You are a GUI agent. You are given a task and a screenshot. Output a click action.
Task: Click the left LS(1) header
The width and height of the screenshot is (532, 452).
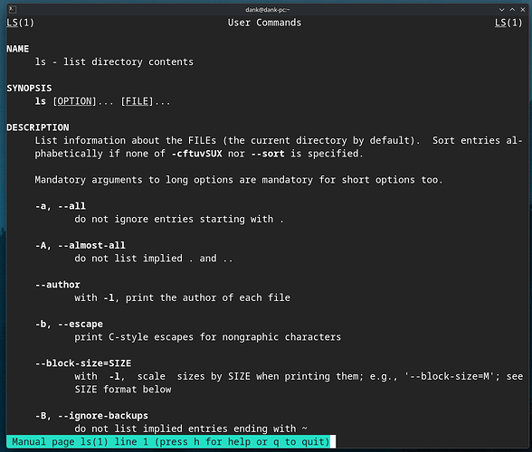20,23
